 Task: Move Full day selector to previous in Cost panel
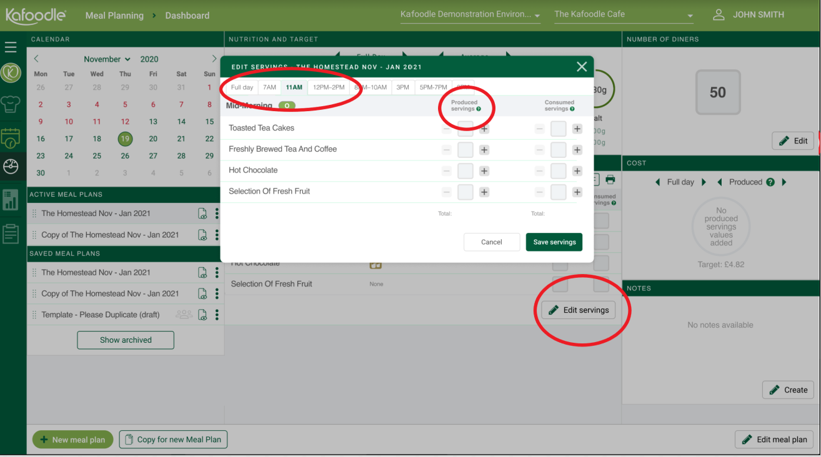tap(658, 182)
